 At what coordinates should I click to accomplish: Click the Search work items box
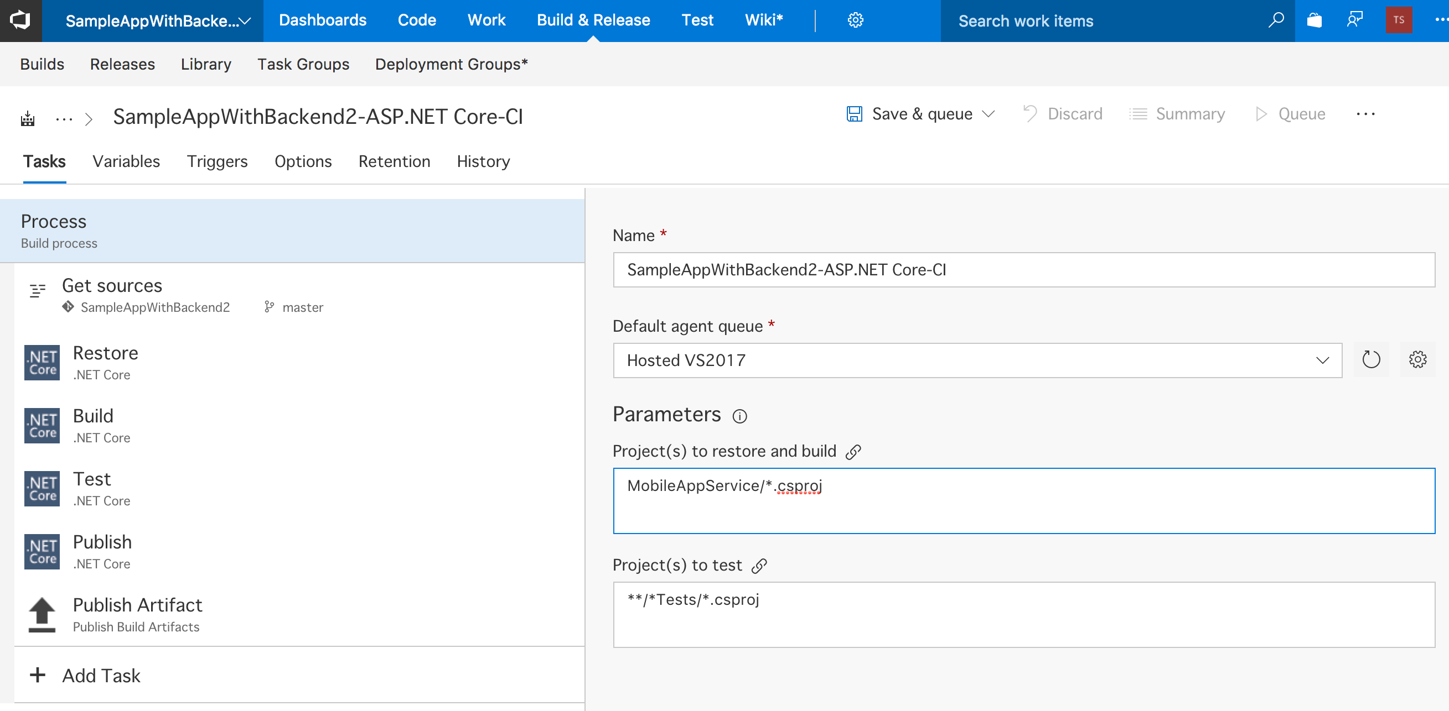1103,21
